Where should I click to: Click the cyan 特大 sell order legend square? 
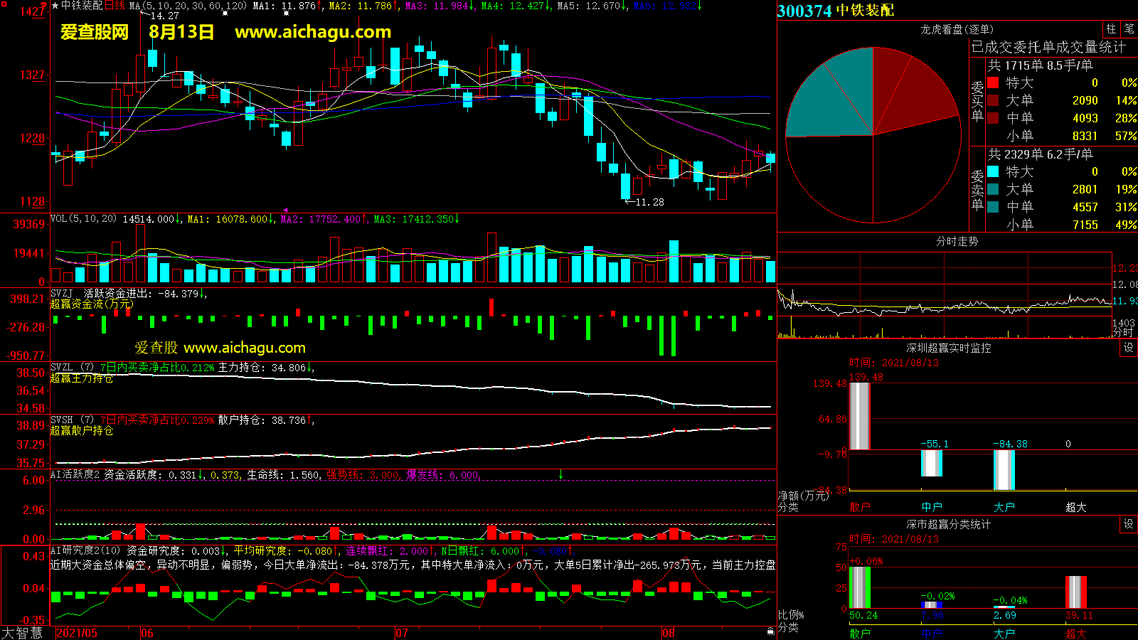993,172
